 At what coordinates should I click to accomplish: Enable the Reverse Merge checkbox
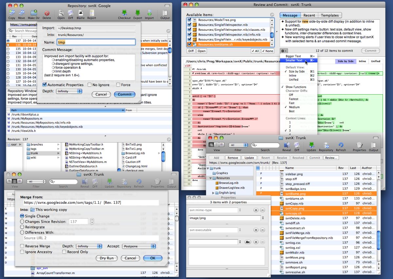coord(22,246)
